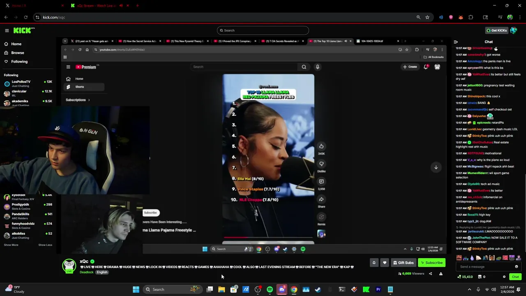This screenshot has height=296, width=526.
Task: Open chat settings gear icon
Action: 504,277
